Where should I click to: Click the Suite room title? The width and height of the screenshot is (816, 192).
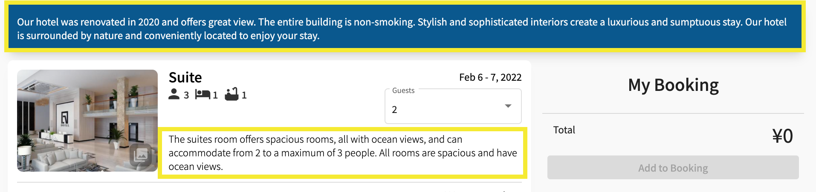coord(185,77)
